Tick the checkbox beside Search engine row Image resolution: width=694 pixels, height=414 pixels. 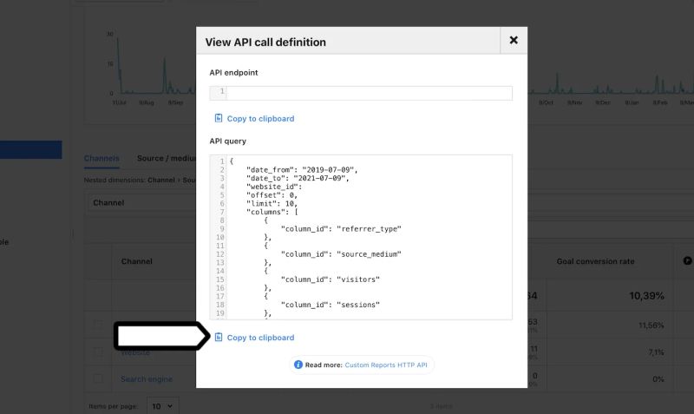(98, 378)
